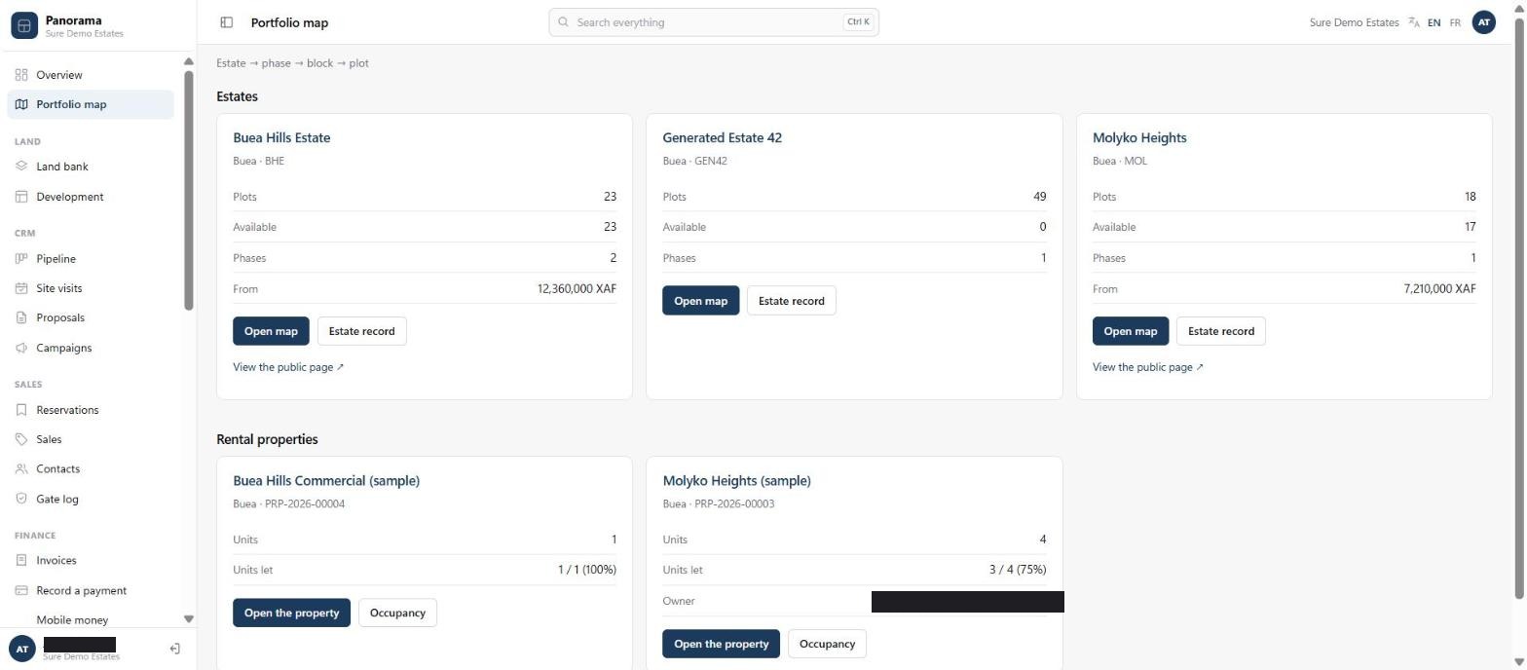Image resolution: width=1527 pixels, height=670 pixels.
Task: Click the Panorama app logo icon
Action: pos(24,25)
